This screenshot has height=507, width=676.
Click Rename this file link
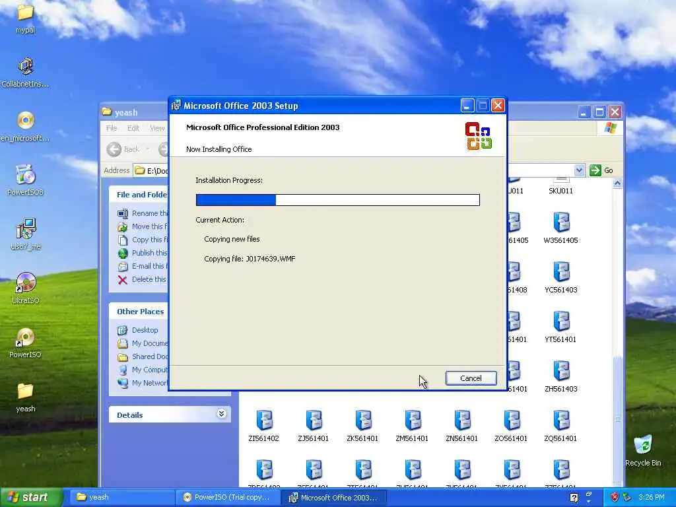tap(143, 213)
